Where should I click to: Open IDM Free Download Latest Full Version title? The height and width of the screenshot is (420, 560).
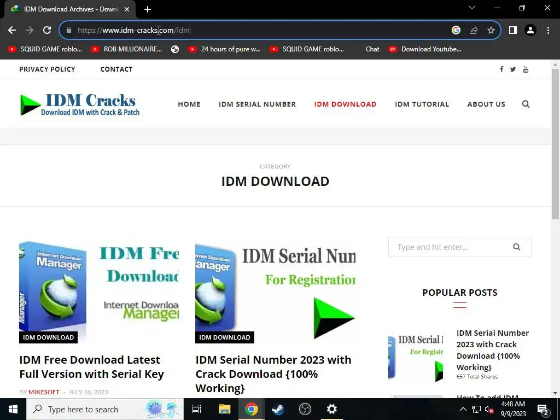pyautogui.click(x=91, y=367)
